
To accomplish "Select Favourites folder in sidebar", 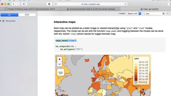I will coord(10,21).
